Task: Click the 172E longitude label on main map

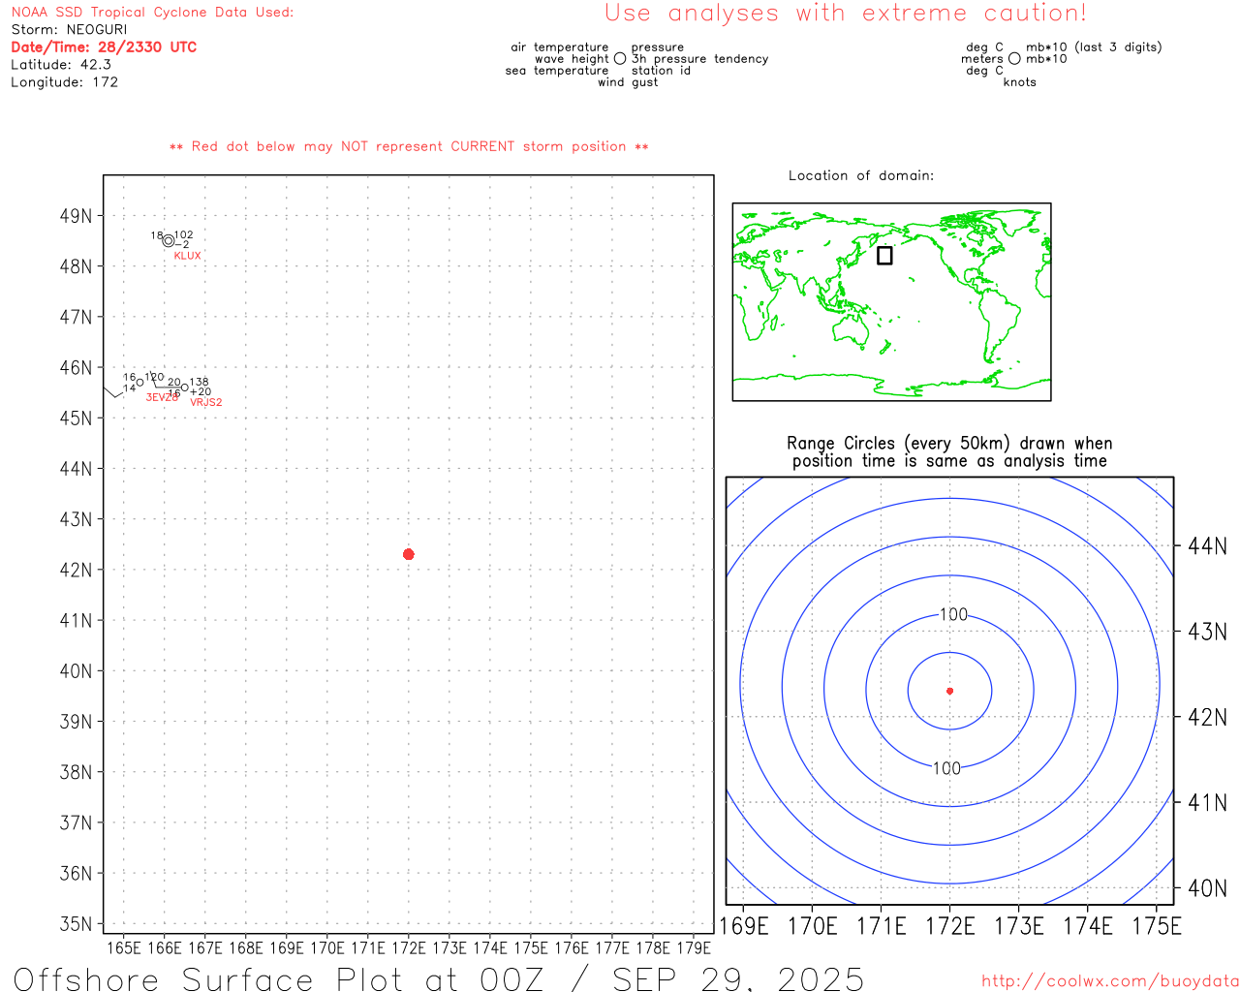Action: coord(408,947)
